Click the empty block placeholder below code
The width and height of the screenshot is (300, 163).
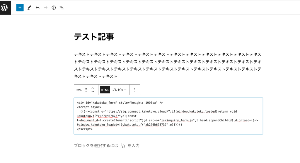pyautogui.click(x=107, y=145)
